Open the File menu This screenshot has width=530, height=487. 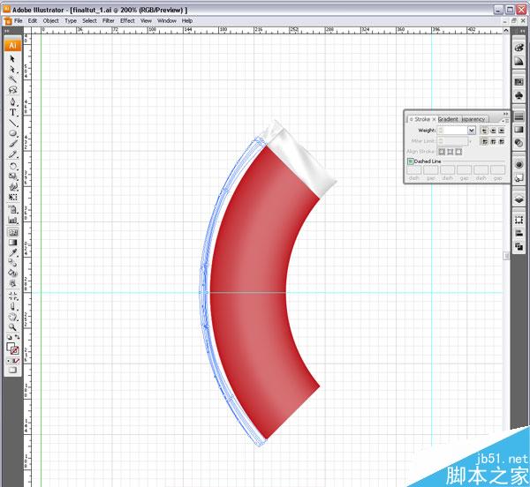point(19,20)
